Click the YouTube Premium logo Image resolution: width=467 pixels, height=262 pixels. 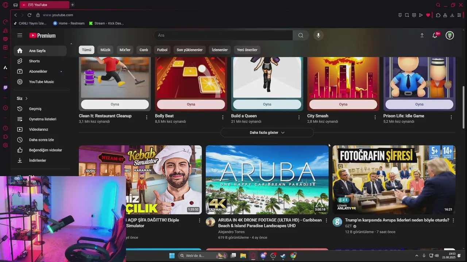click(x=42, y=35)
